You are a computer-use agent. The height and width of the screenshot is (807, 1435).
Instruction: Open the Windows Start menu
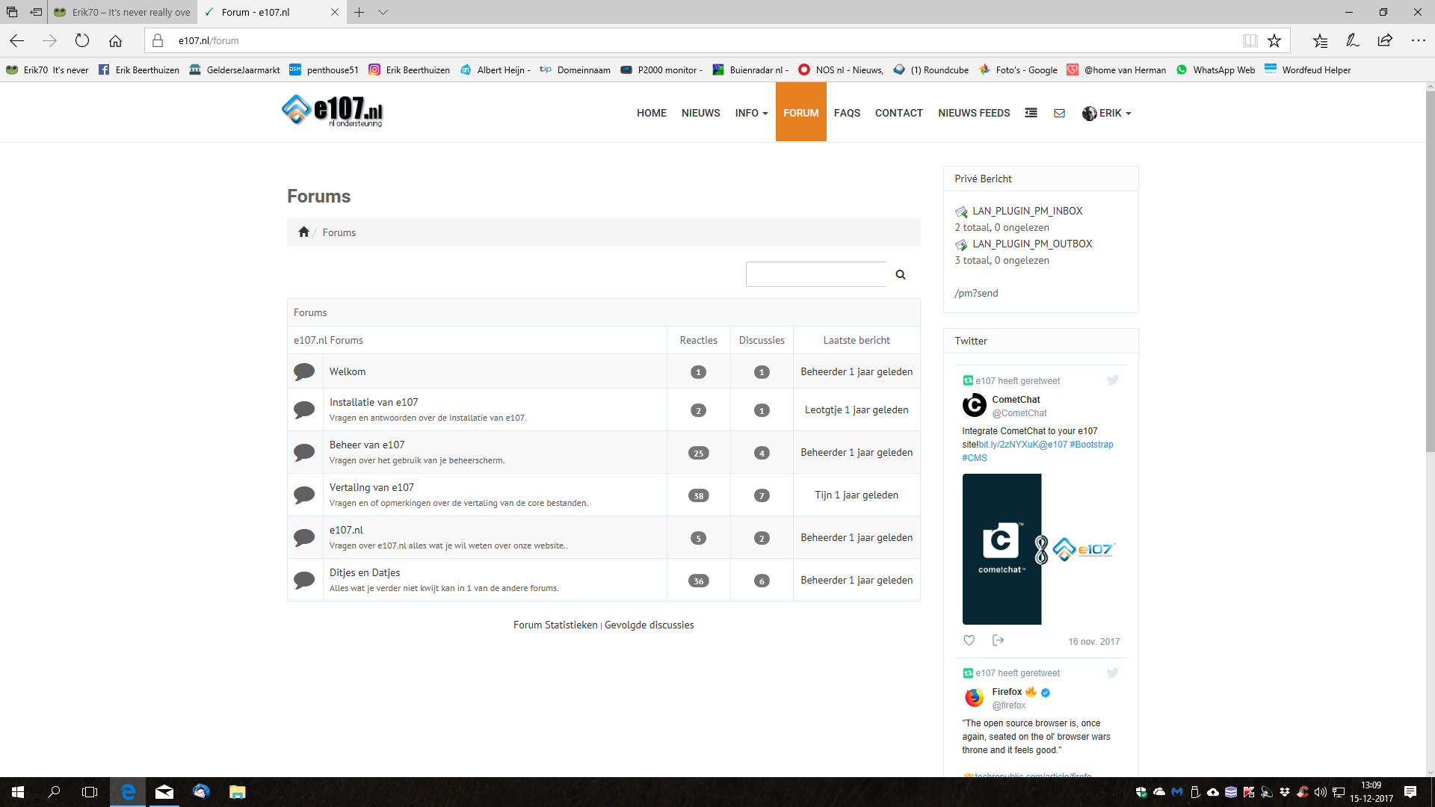click(18, 792)
